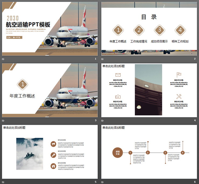The width and height of the screenshot is (199, 184).
Task: Select the 年度工作概述 section slide thumbnail
Action: [x=50, y=90]
